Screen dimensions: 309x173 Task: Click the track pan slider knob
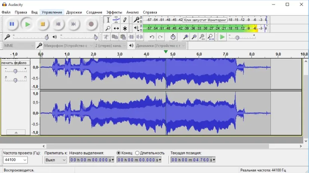pyautogui.click(x=15, y=80)
